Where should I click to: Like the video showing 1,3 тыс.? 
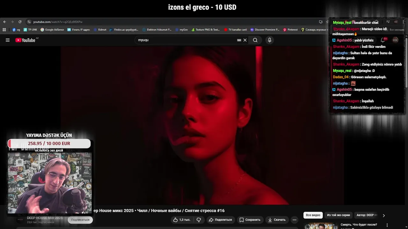182,220
